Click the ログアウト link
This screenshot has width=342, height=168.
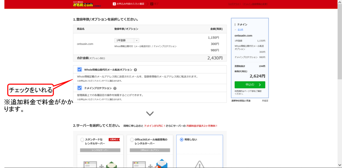click(234, 4)
